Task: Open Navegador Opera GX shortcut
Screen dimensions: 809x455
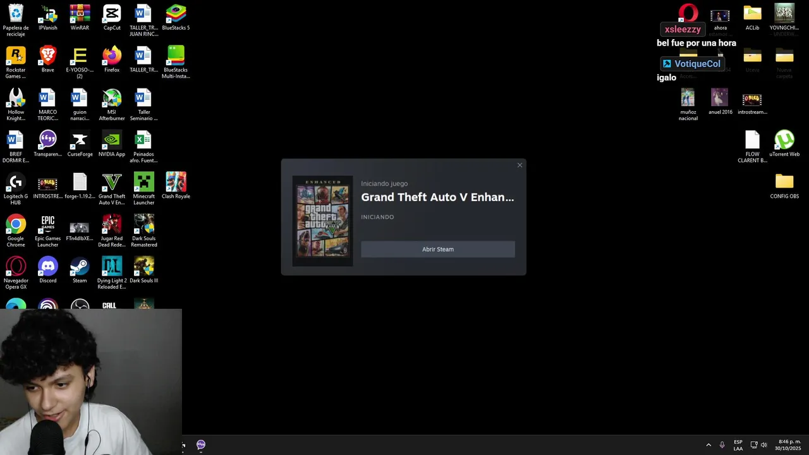Action: (16, 274)
